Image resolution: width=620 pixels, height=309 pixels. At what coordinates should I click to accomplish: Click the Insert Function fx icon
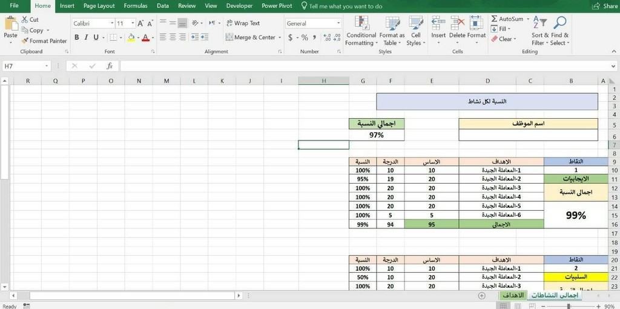coord(110,66)
